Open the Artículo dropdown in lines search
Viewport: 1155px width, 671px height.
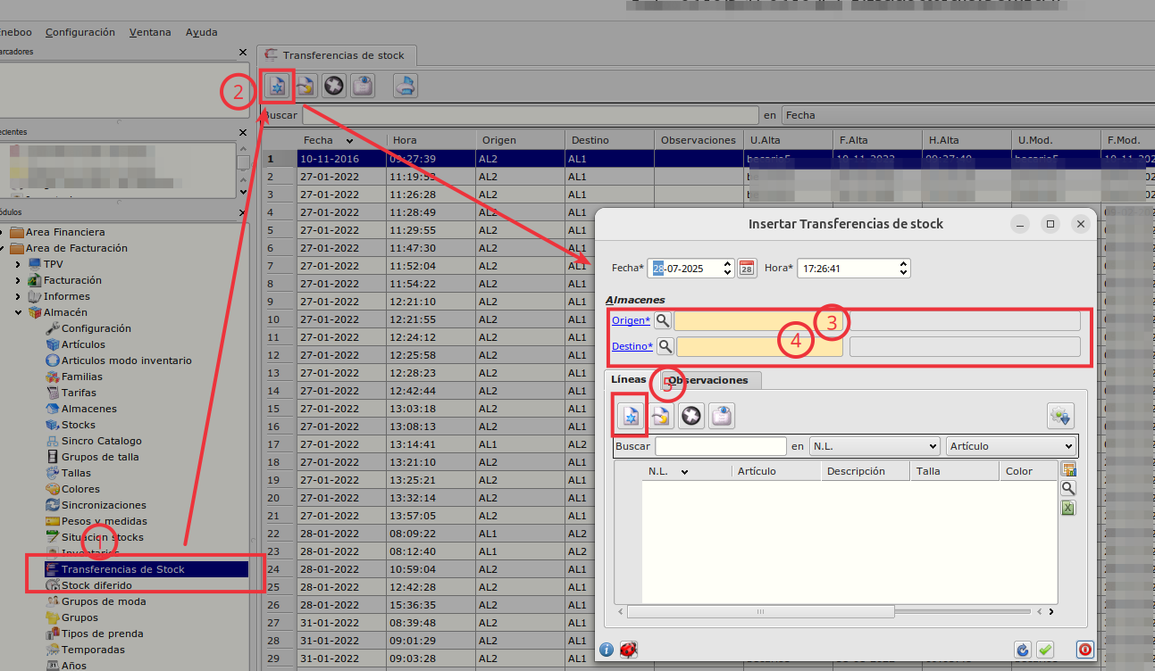click(x=1011, y=446)
